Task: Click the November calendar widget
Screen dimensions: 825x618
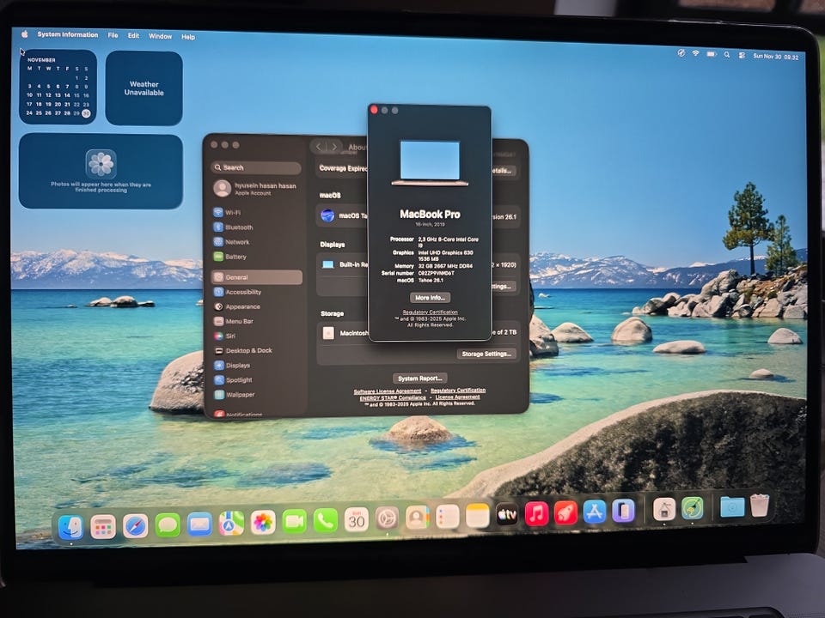Action: coord(58,87)
